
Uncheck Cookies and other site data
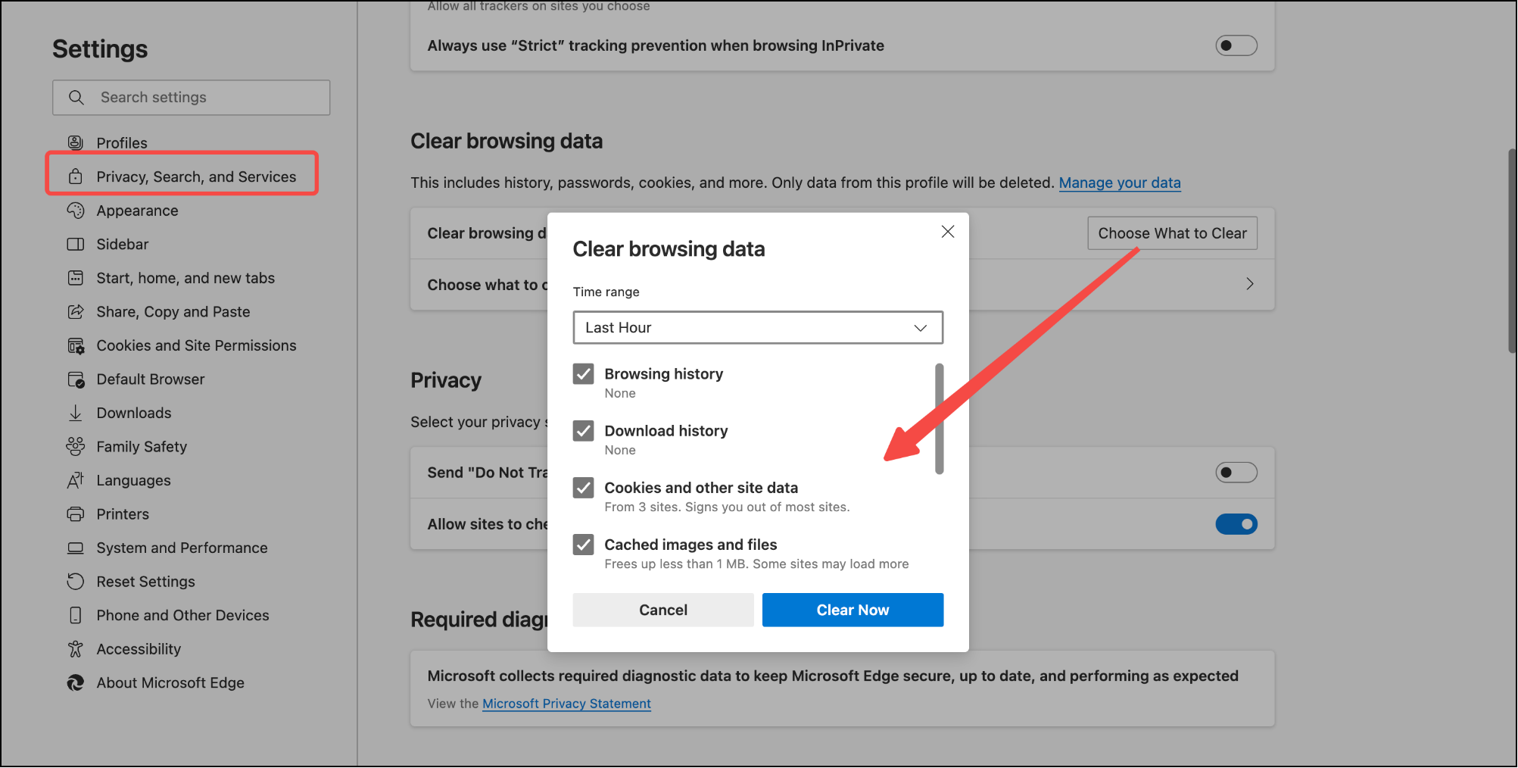[x=583, y=488]
